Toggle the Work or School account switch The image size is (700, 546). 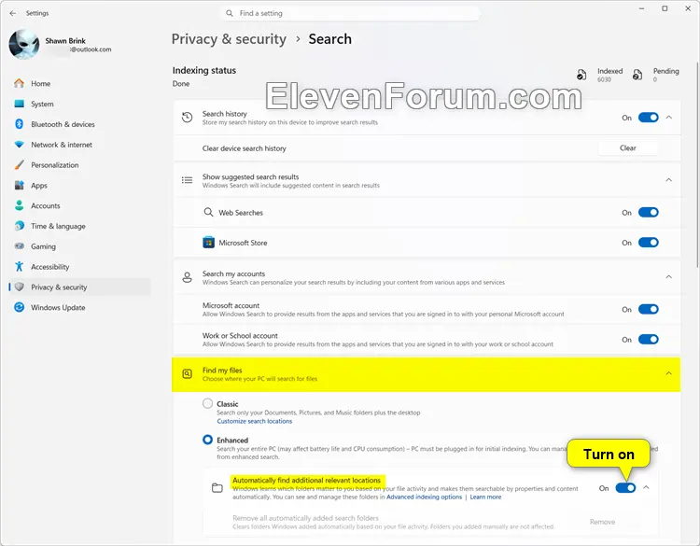point(649,340)
